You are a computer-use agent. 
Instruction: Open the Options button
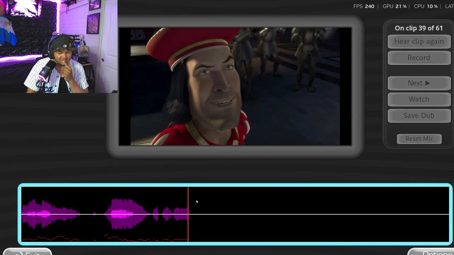[431, 252]
